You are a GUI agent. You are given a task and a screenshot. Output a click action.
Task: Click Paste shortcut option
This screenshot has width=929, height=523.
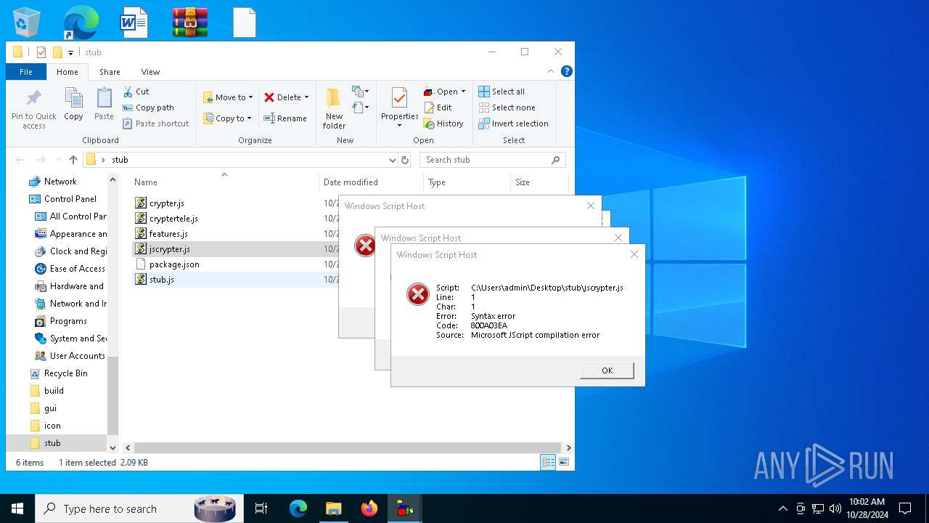[155, 123]
